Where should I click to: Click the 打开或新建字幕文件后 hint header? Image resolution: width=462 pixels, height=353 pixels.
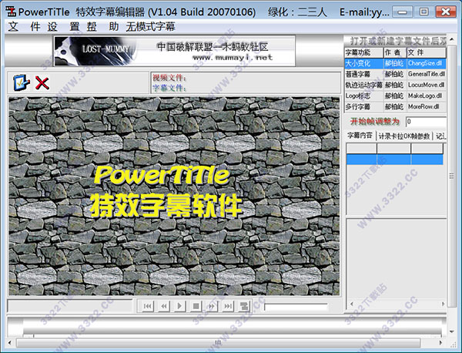click(398, 41)
